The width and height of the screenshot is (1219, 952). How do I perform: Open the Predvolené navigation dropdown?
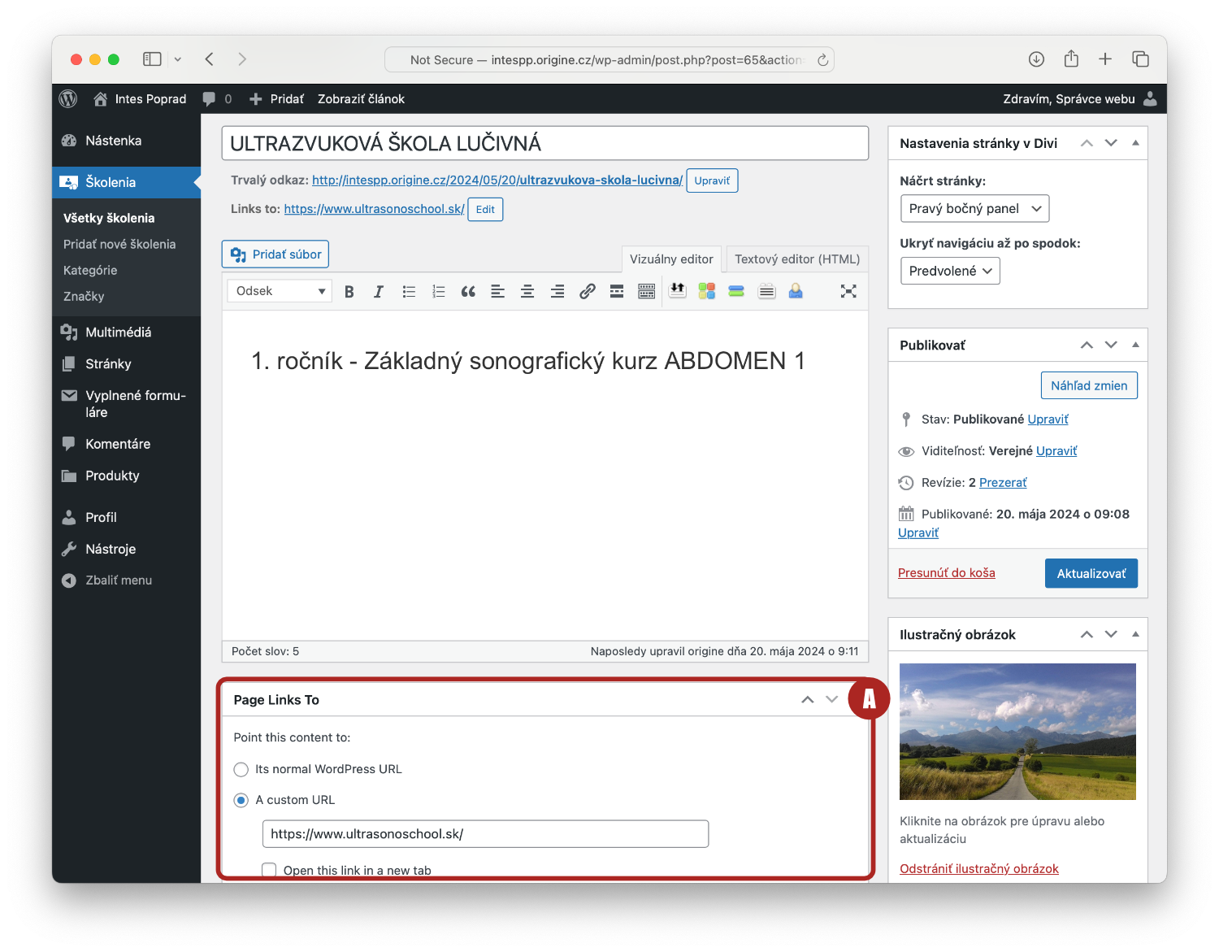[950, 271]
